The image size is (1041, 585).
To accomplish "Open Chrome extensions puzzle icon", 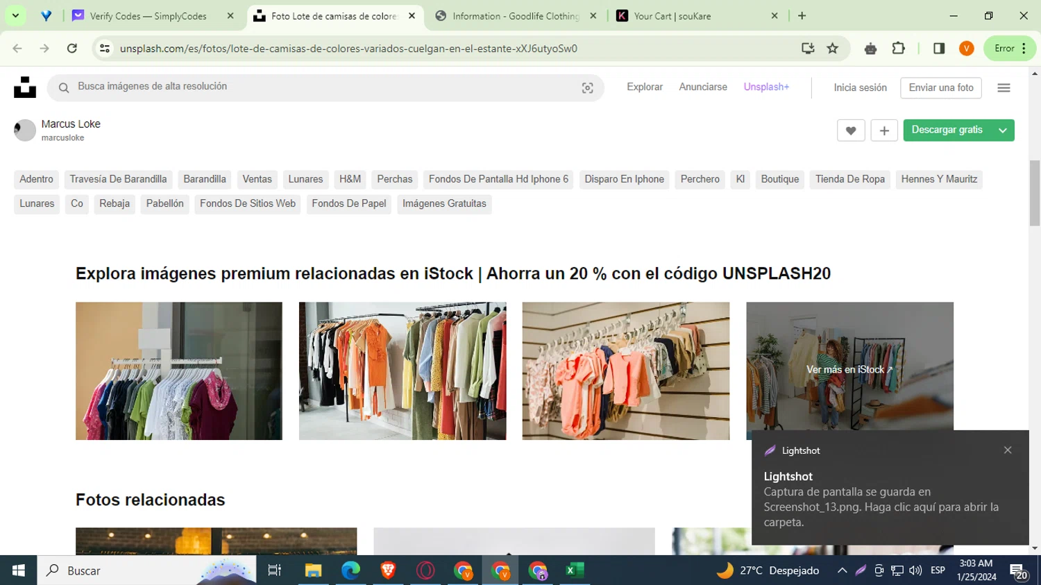I will [898, 49].
